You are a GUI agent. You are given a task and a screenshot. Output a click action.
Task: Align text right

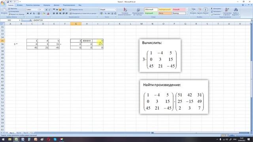[x=60, y=13]
